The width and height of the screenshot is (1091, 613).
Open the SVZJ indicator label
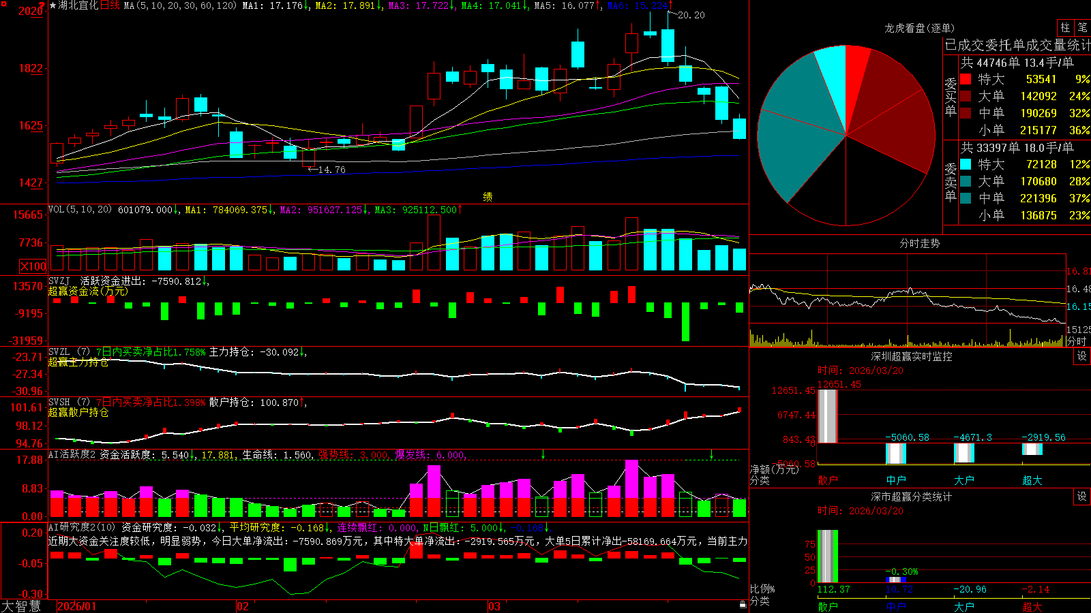pyautogui.click(x=59, y=281)
